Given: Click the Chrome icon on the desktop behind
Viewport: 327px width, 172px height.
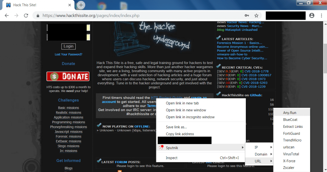Looking at the screenshot, I should (x=102, y=6).
